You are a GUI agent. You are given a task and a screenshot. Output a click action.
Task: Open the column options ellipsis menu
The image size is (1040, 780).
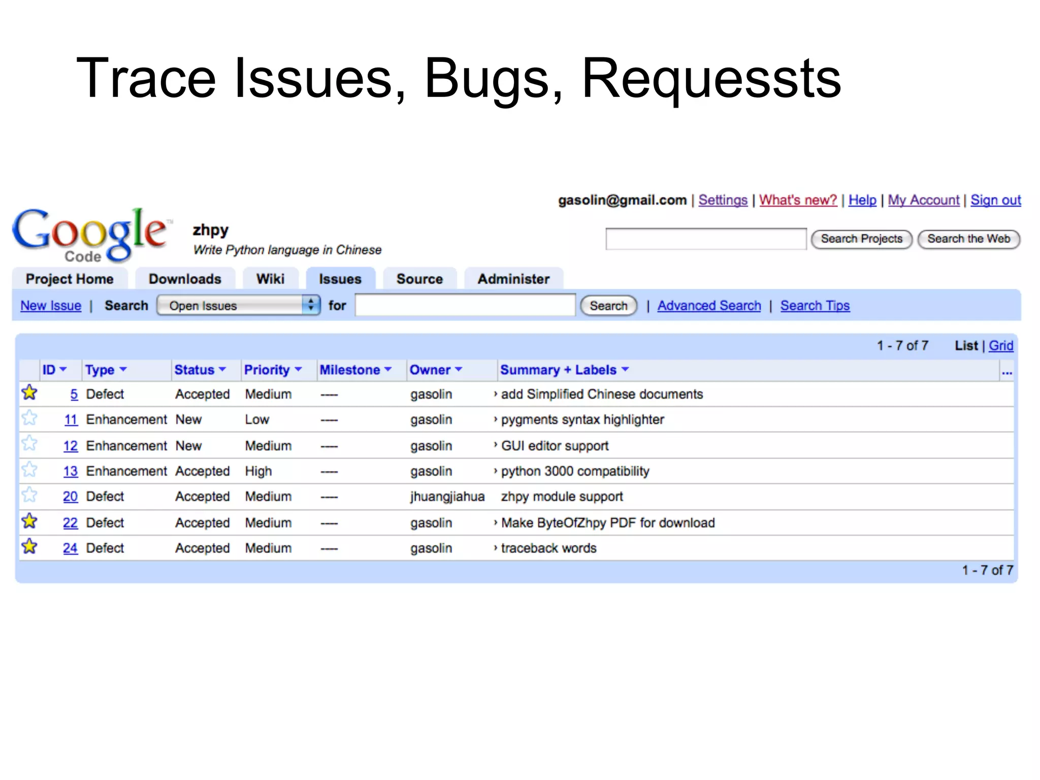[x=1007, y=372]
